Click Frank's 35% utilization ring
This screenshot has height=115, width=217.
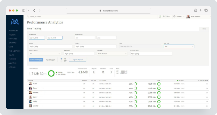tap(135, 84)
